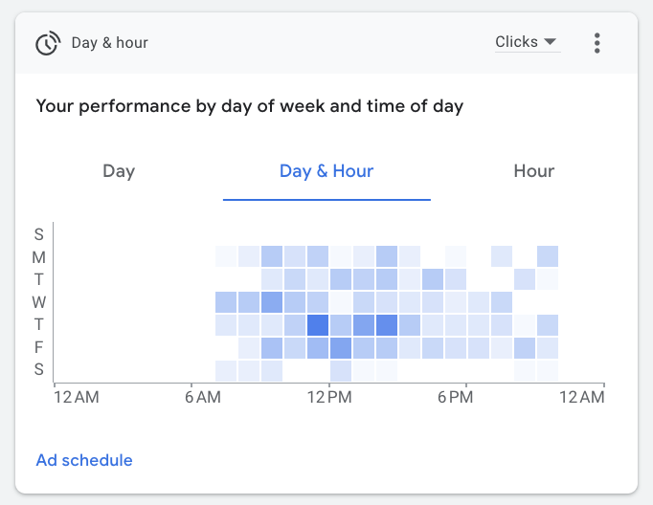Switch to the Day tab
This screenshot has height=505, width=653.
pyautogui.click(x=119, y=171)
